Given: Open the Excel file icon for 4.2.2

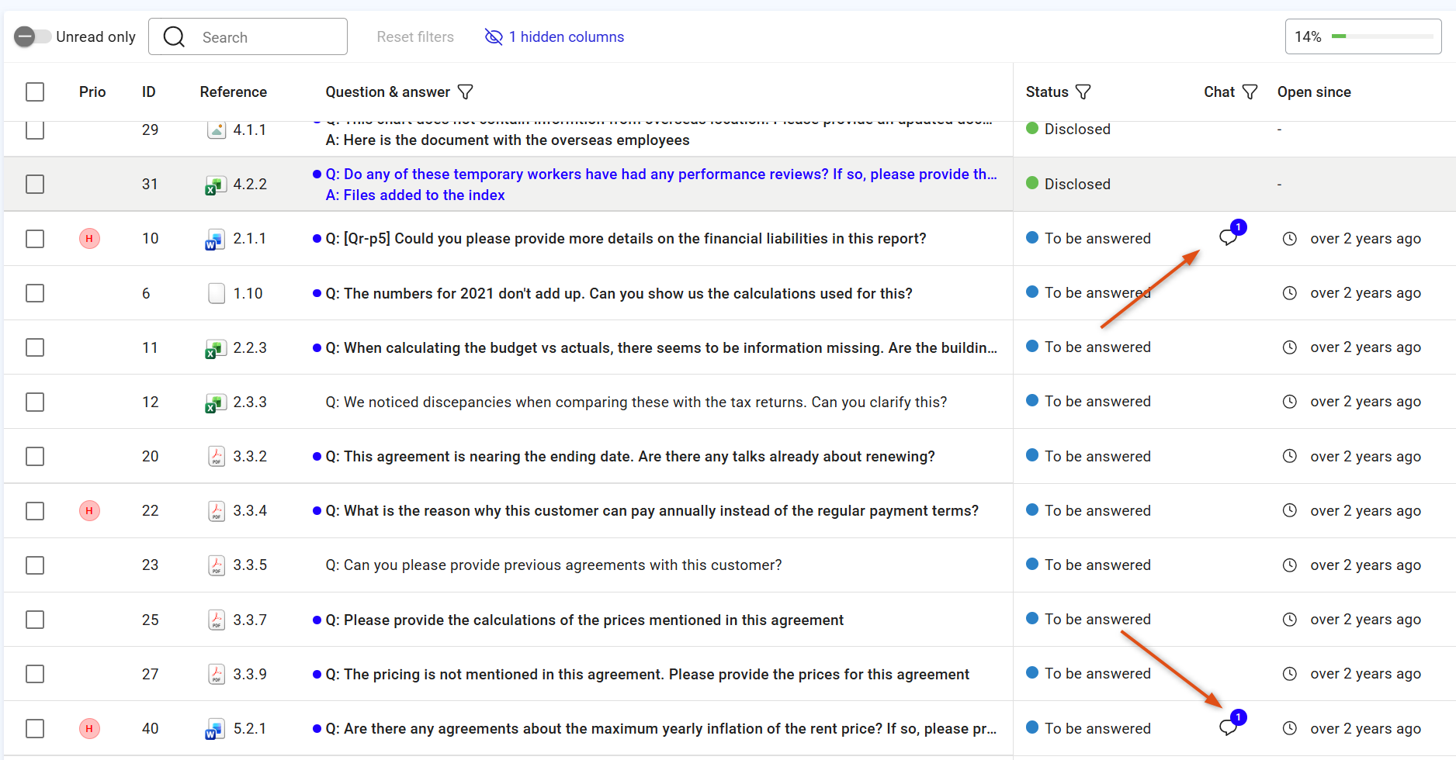Looking at the screenshot, I should tap(216, 185).
